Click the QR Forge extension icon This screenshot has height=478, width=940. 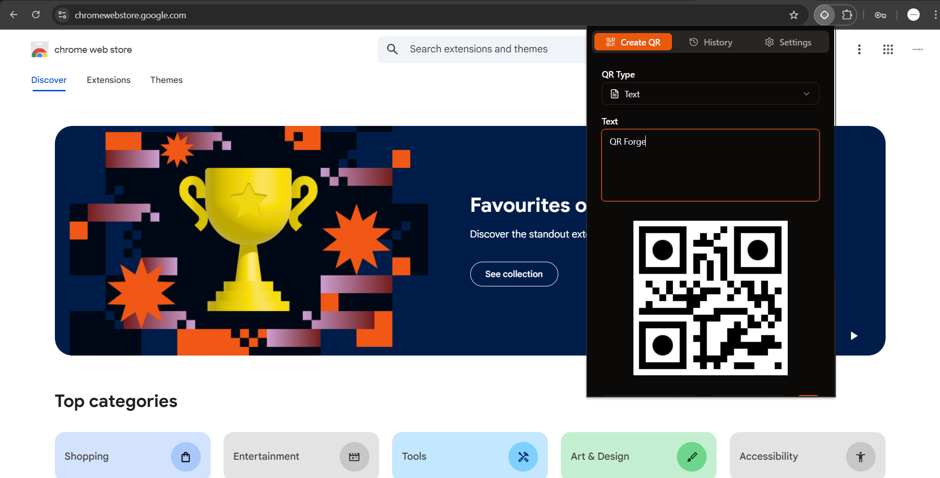coord(824,15)
